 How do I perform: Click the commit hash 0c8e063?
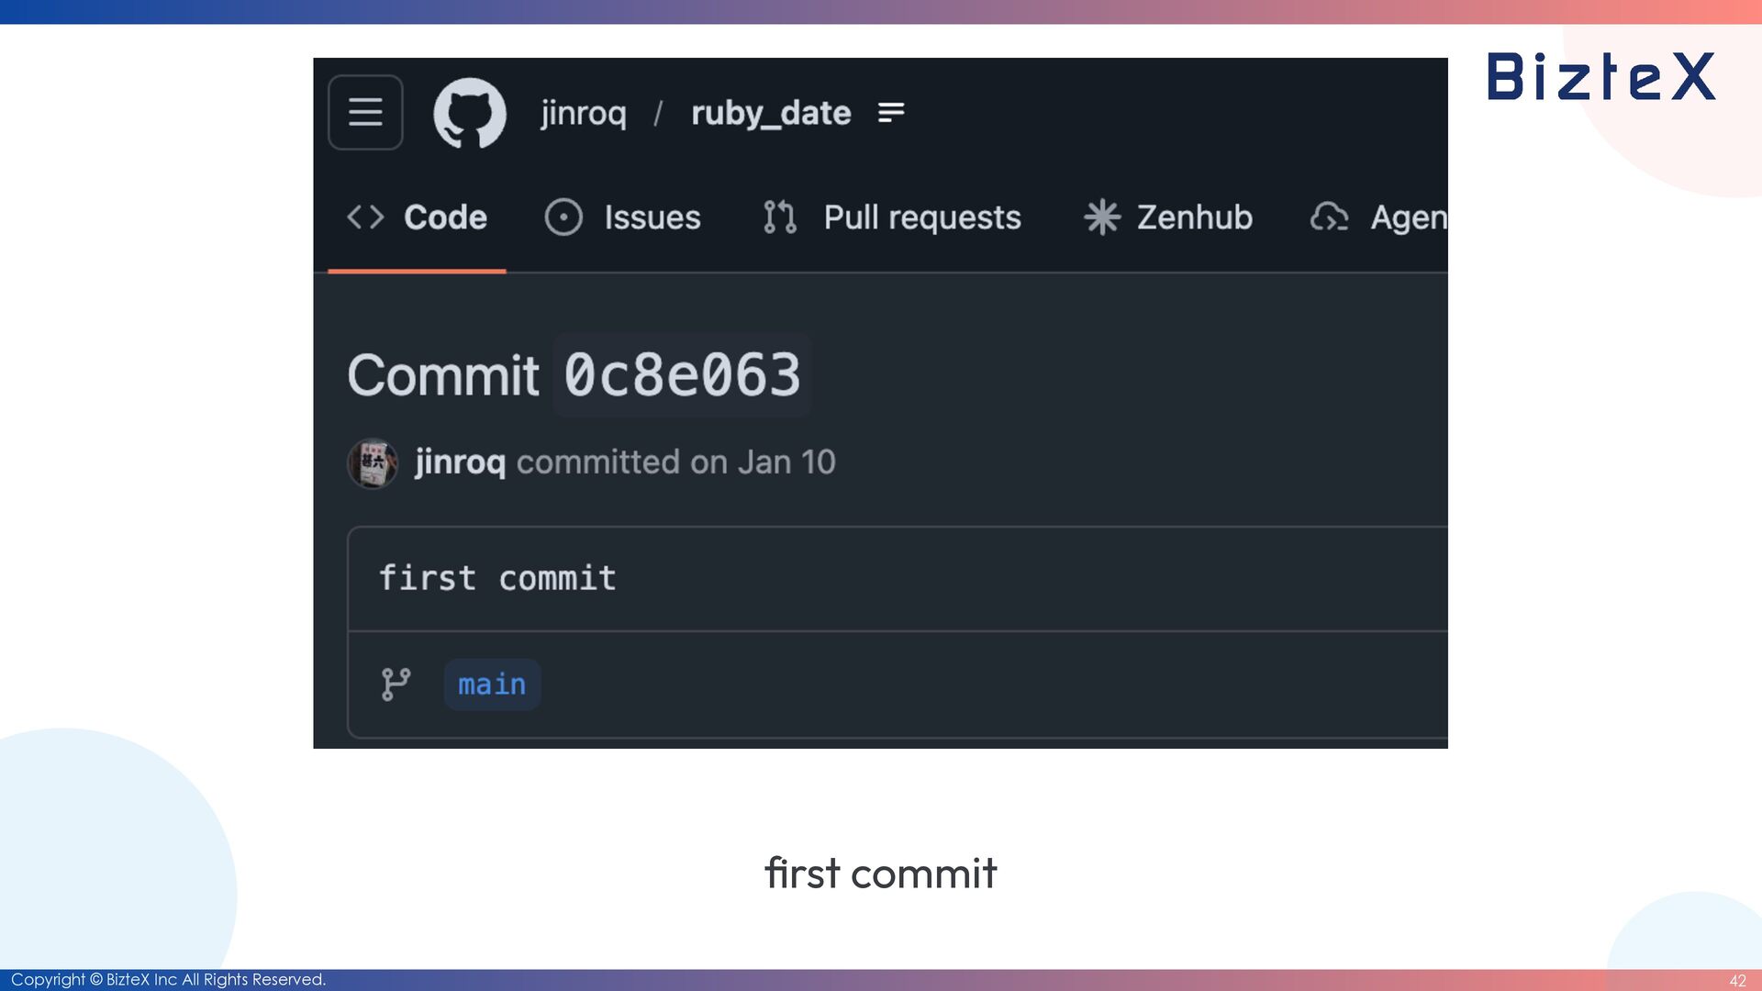[x=682, y=374]
